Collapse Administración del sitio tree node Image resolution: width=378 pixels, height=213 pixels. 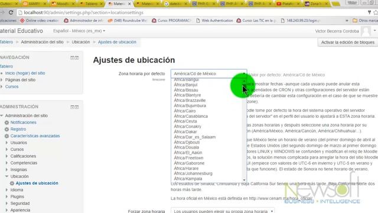point(2,116)
